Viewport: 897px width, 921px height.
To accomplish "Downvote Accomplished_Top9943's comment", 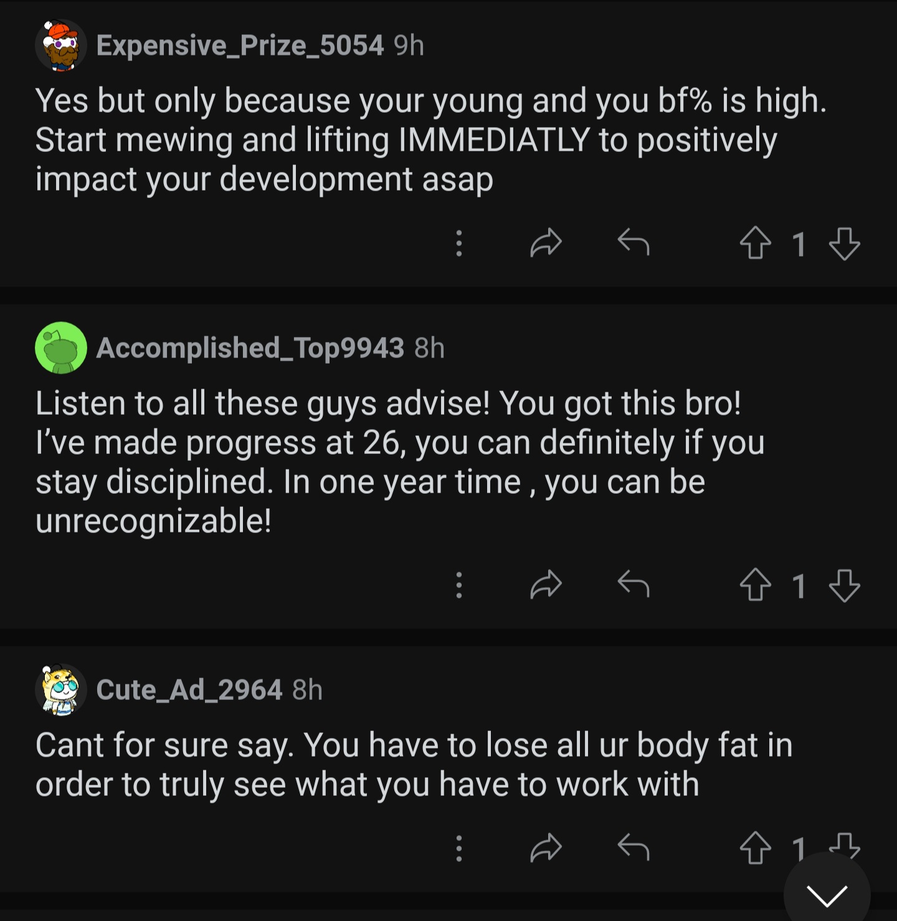I will 845,585.
